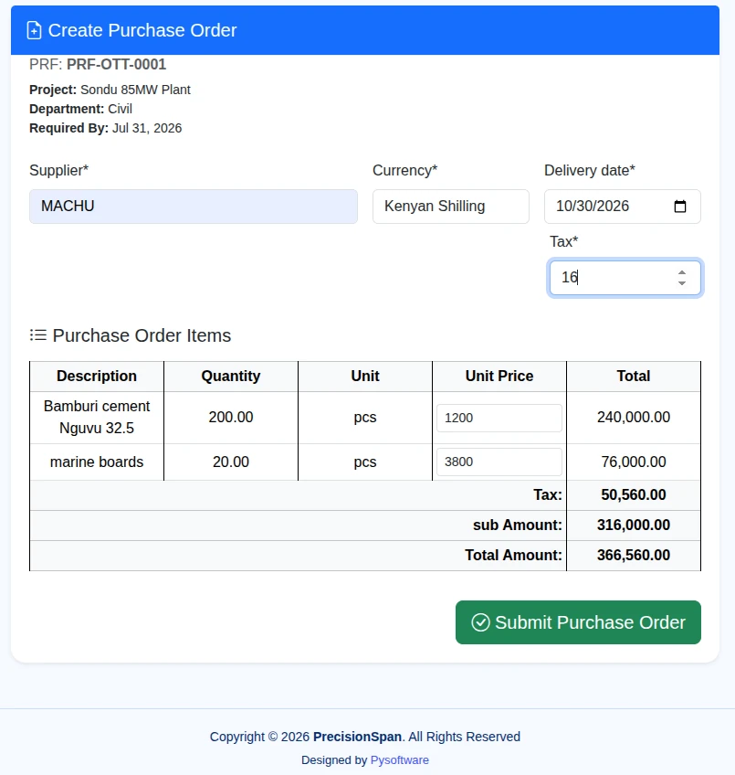This screenshot has height=775, width=735.
Task: Open the Currency dropdown showing Kenyan Shilling
Action: (450, 207)
